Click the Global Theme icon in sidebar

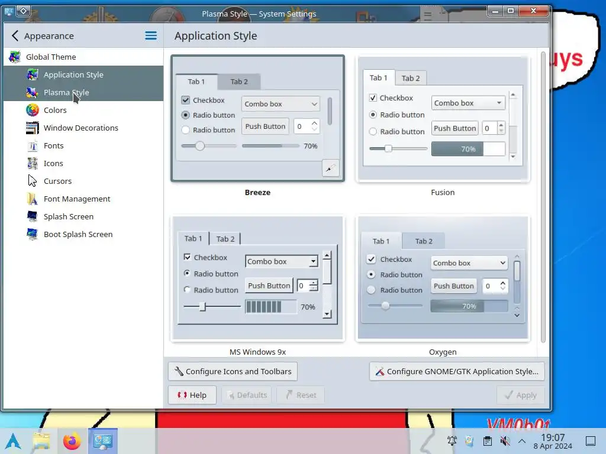coord(15,57)
